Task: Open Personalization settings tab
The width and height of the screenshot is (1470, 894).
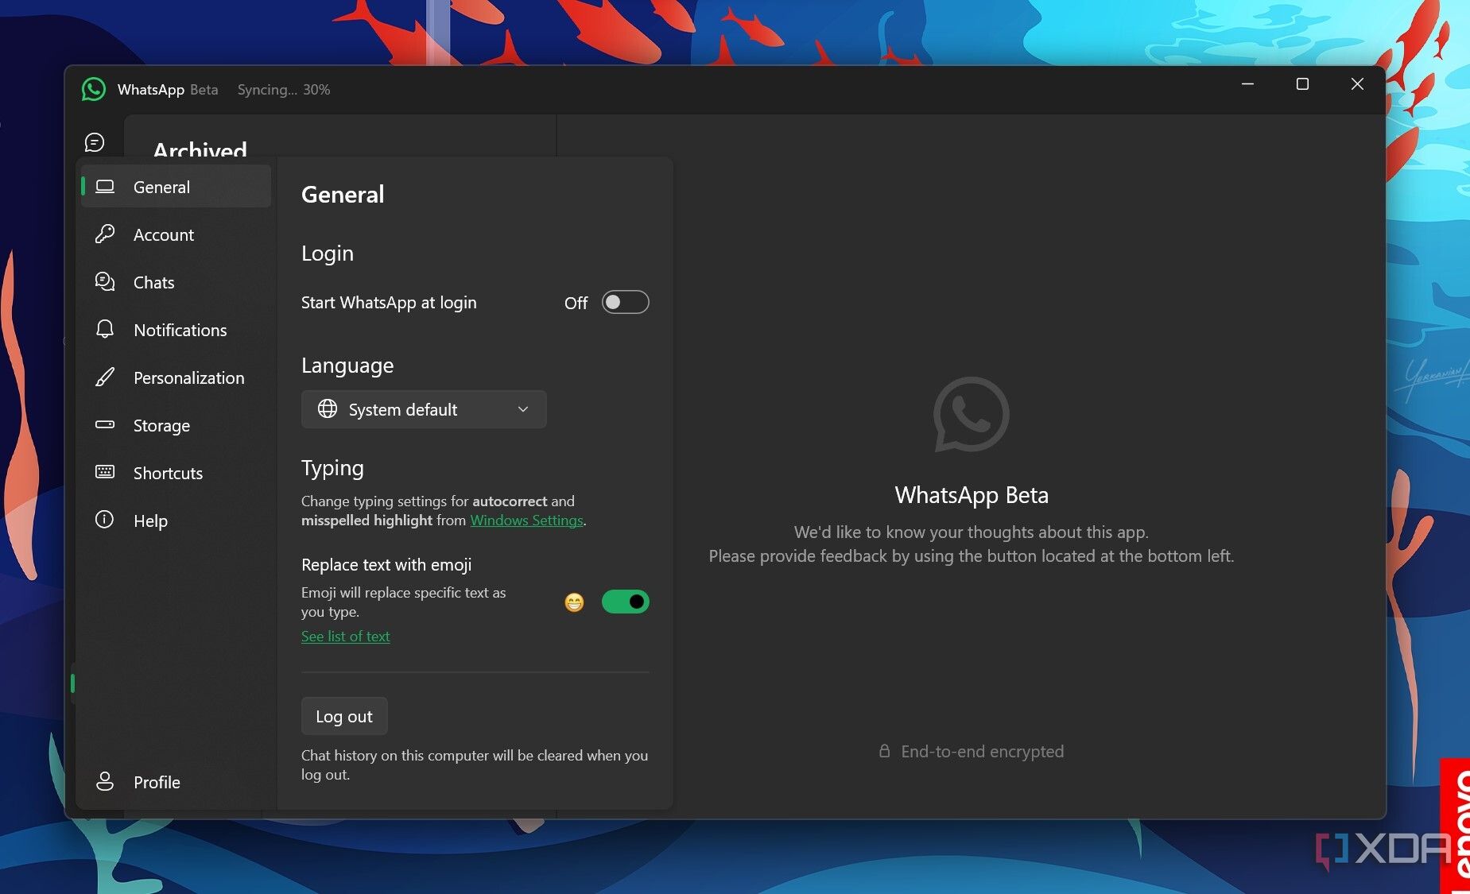Action: pos(176,377)
